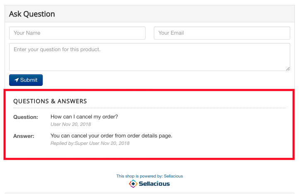Image resolution: width=306 pixels, height=194 pixels.
Task: Click the textarea resize handle
Action: click(x=288, y=69)
